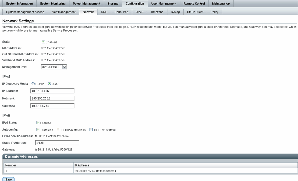Switch to the Alert Management tab

point(63,12)
